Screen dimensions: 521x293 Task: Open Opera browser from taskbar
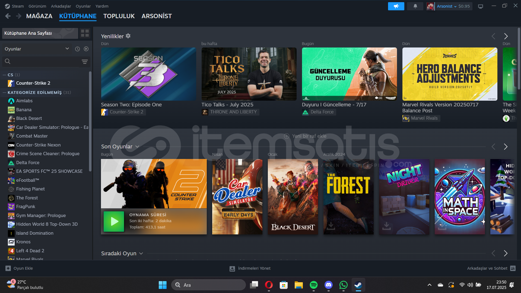[x=269, y=285]
